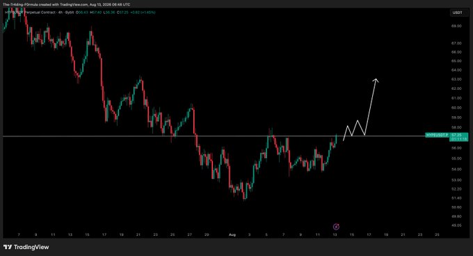Image resolution: width=473 pixels, height=256 pixels.
Task: Click the date 21 after Aug on time axis
Action: coord(403,234)
